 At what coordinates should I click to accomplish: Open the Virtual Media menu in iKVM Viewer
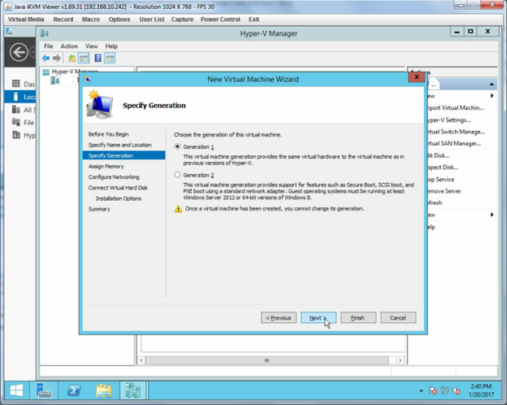pyautogui.click(x=26, y=20)
